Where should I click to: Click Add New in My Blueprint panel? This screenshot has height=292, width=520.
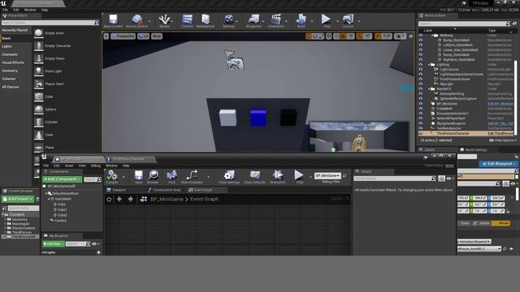click(53, 244)
